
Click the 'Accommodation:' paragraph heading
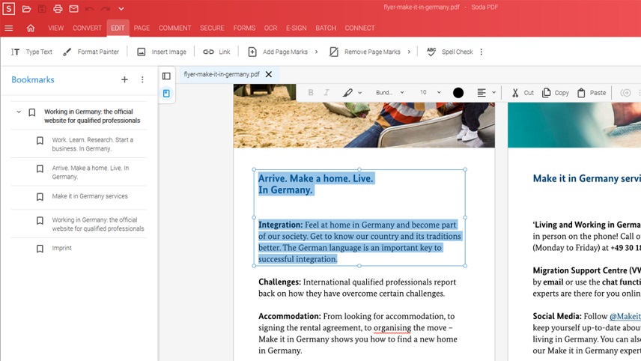click(x=290, y=317)
